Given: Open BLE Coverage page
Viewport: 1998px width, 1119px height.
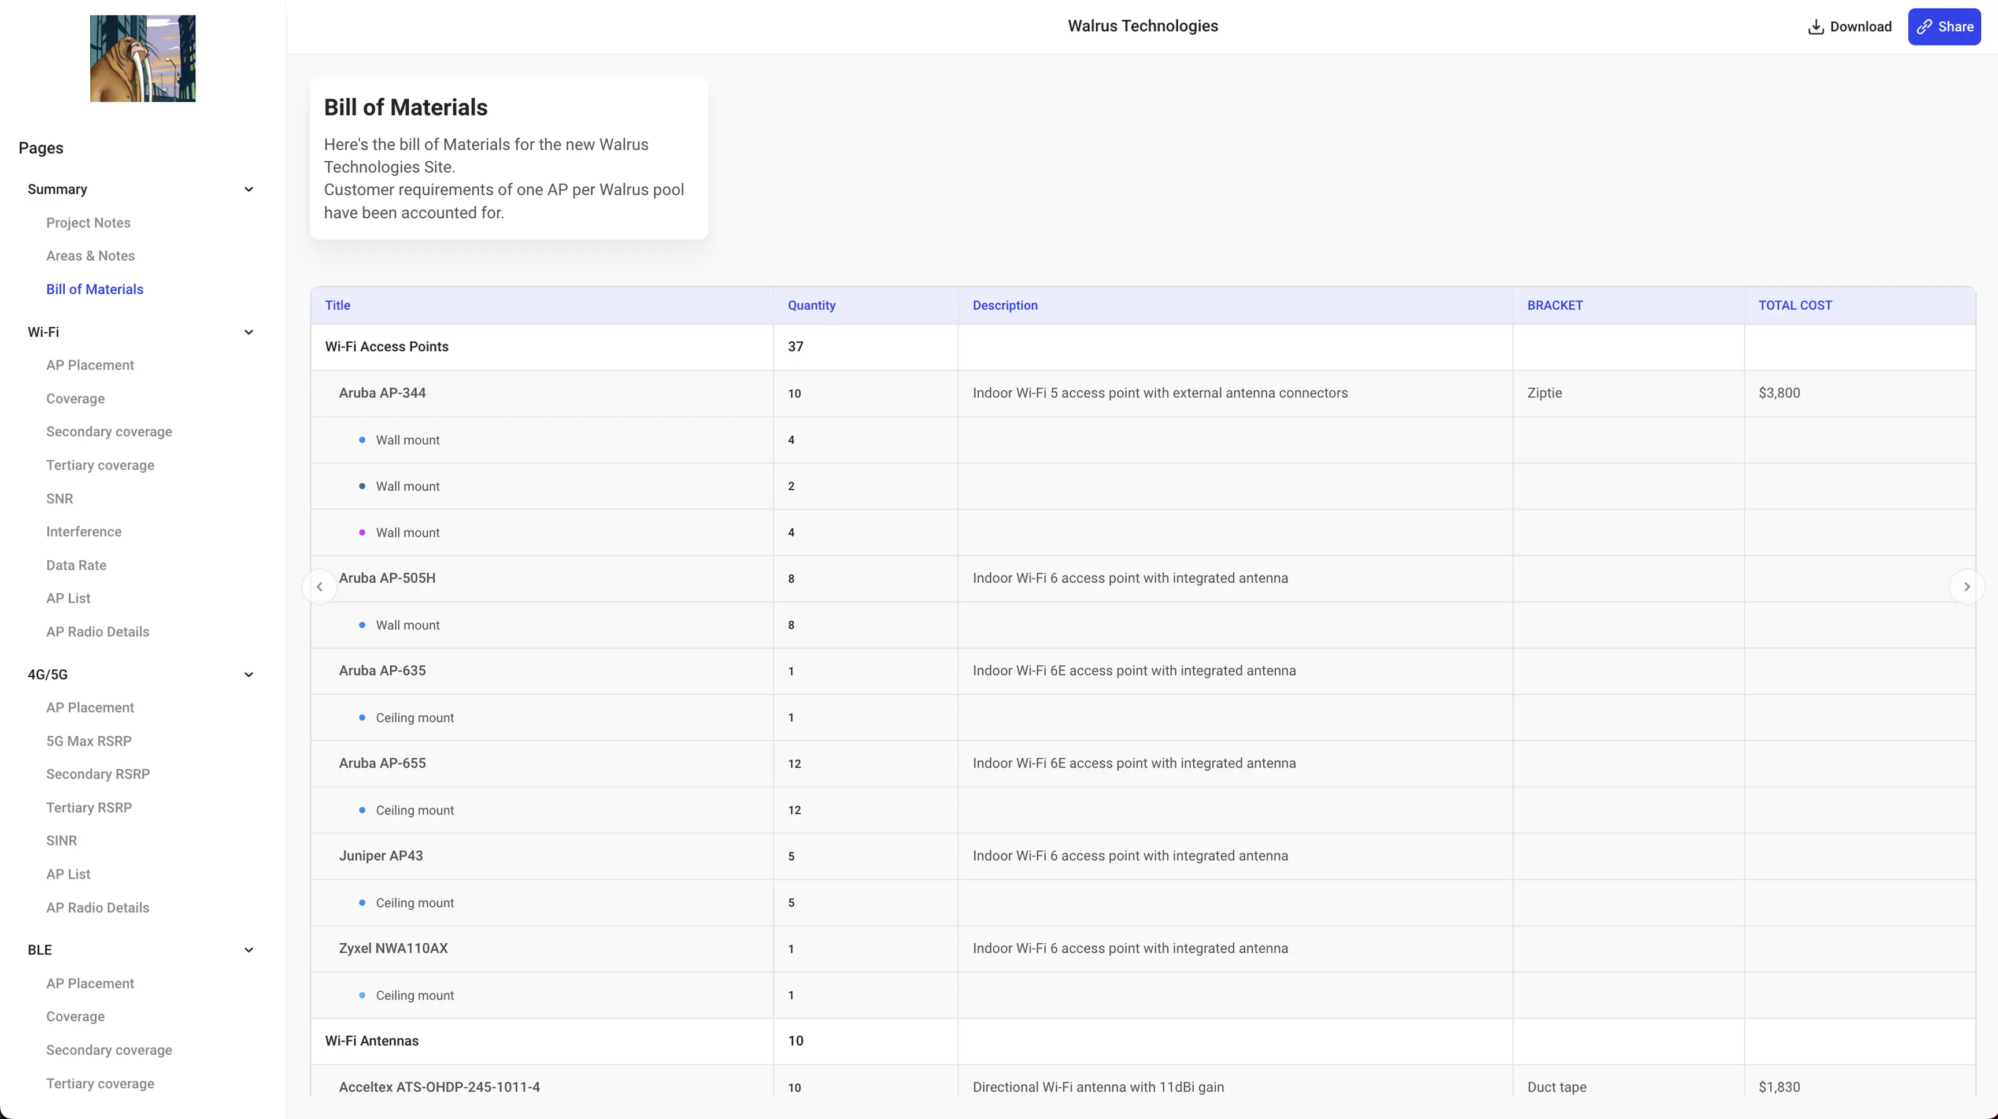Looking at the screenshot, I should coord(75,1017).
